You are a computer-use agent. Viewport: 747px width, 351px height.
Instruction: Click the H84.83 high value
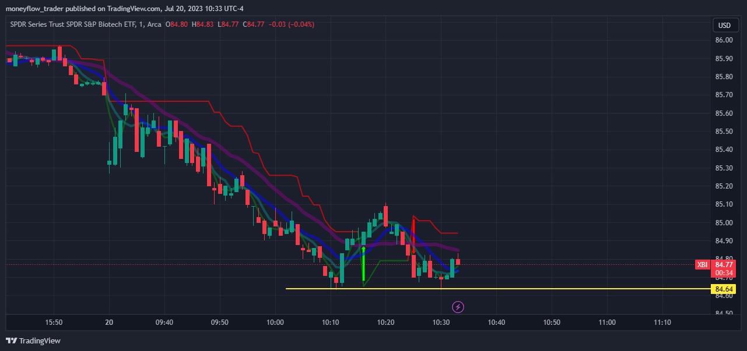point(204,24)
